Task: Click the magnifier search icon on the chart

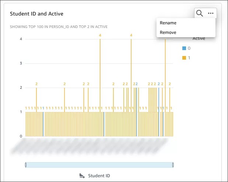Action: tap(200, 14)
